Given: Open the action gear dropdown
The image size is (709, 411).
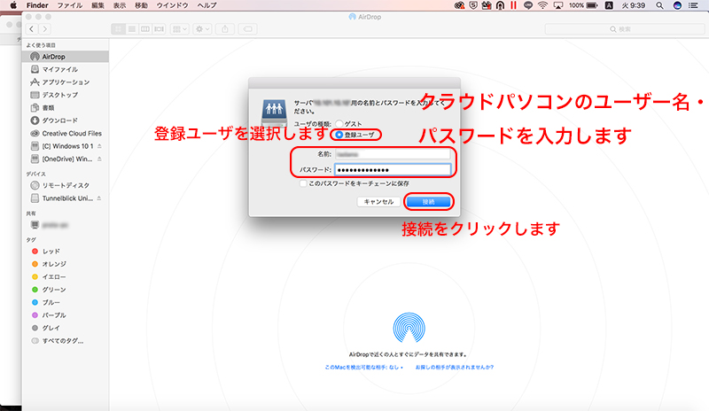Looking at the screenshot, I should (x=202, y=29).
